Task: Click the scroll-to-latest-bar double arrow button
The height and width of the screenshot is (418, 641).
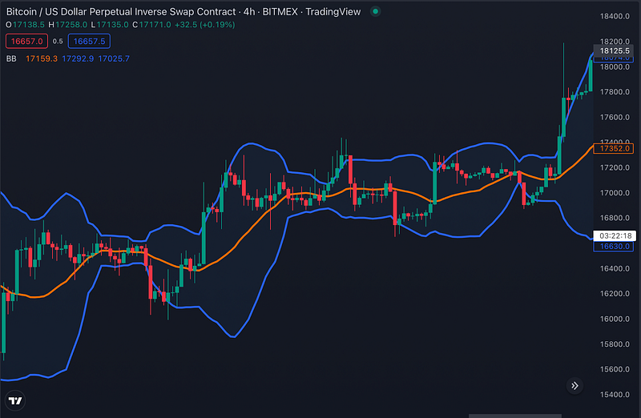Action: (x=574, y=386)
